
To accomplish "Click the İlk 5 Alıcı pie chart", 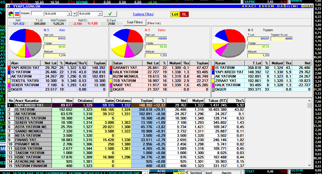I will (25, 43).
